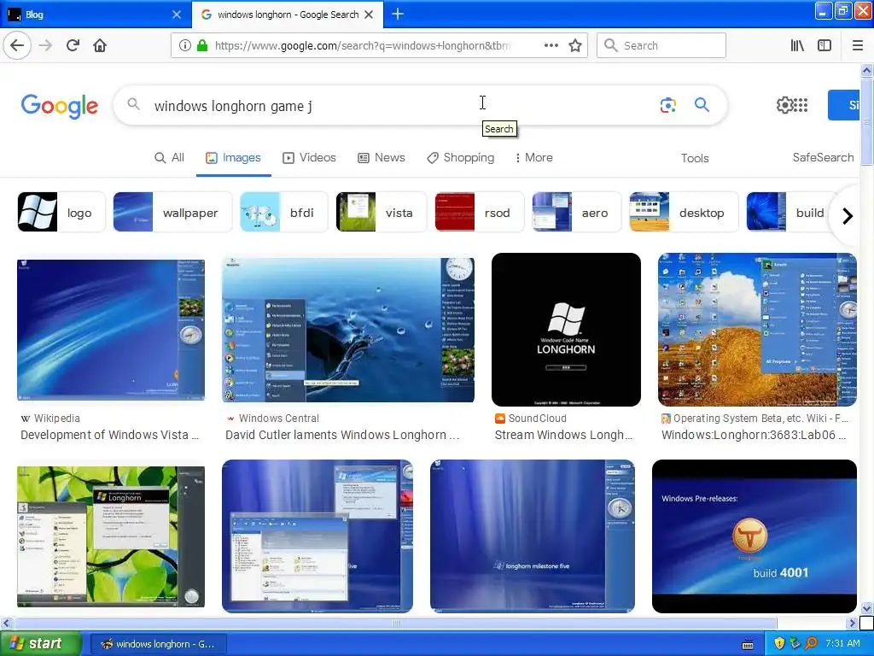Bookmark this page with the star

pos(575,46)
